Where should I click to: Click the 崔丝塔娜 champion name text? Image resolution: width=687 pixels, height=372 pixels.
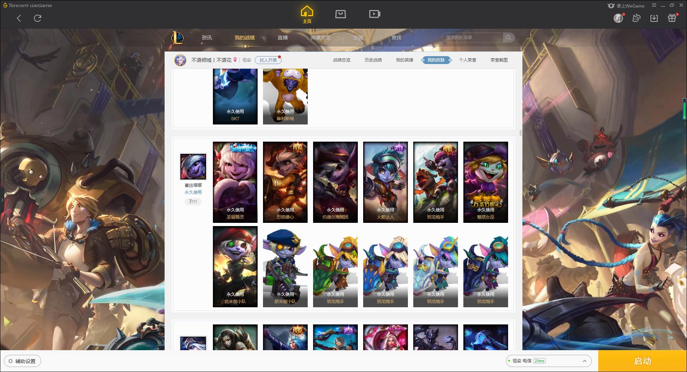point(193,185)
